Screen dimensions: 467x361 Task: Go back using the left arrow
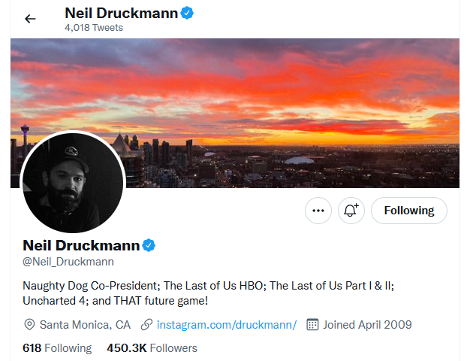coord(30,19)
